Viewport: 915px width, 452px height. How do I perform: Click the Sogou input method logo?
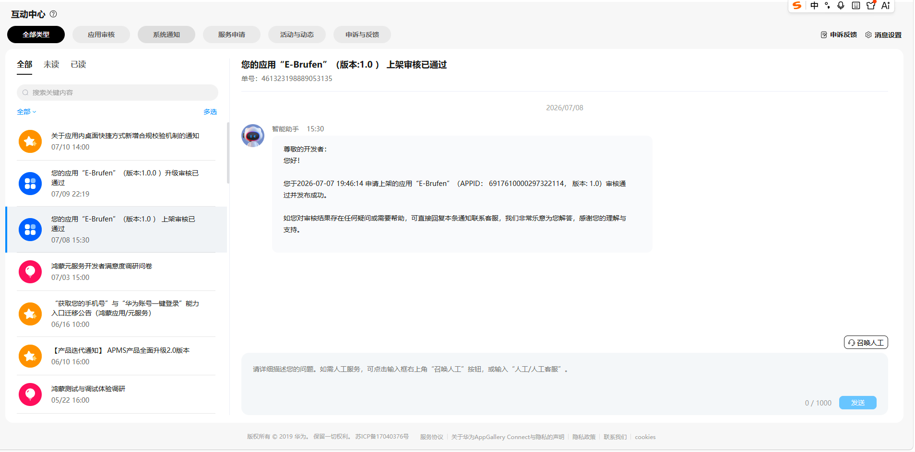[797, 5]
